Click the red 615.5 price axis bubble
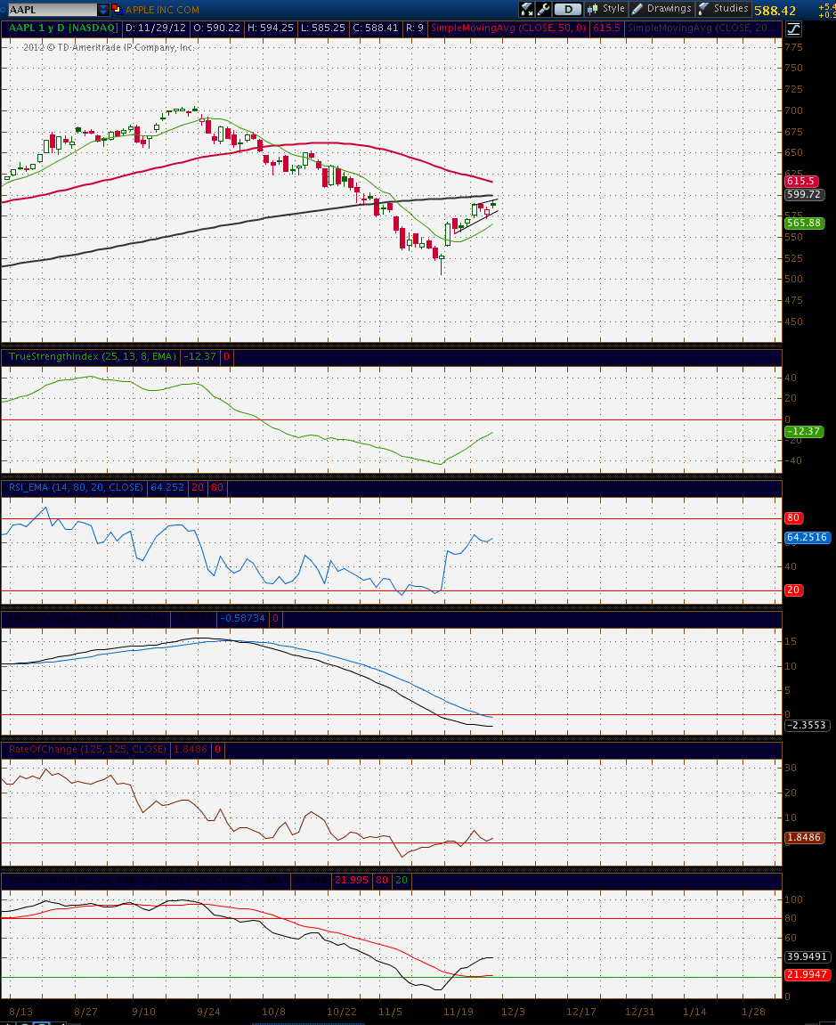Viewport: 836px width, 1025px height. [801, 181]
